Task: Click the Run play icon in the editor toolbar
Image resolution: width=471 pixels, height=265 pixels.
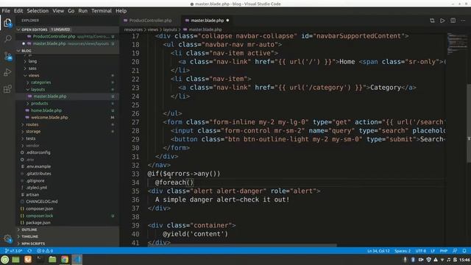Action: tap(442, 21)
